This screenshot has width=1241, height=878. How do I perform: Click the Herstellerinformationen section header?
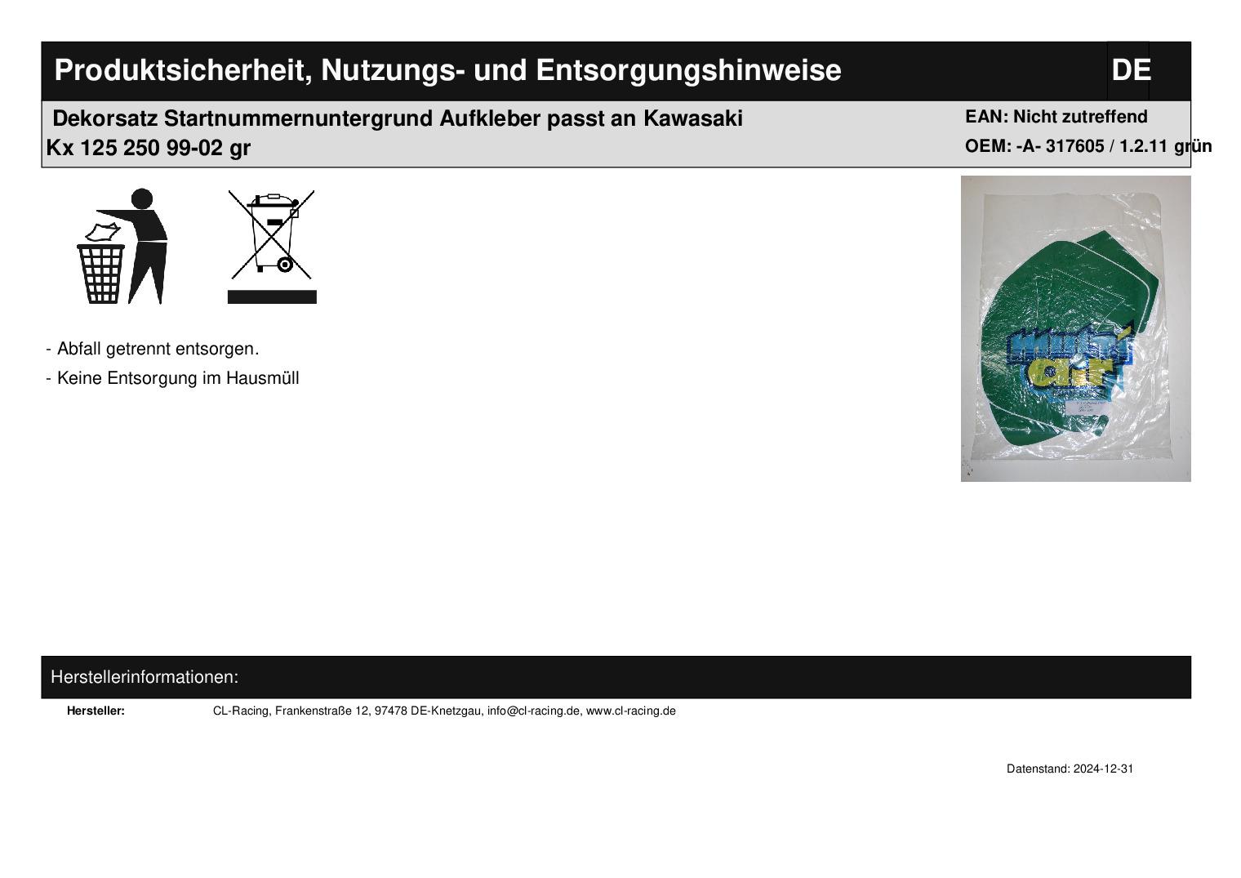point(145,677)
